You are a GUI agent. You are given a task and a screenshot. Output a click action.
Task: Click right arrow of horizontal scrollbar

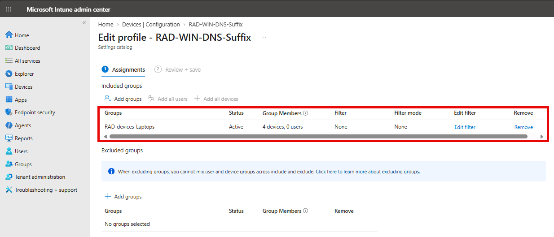[x=542, y=136]
